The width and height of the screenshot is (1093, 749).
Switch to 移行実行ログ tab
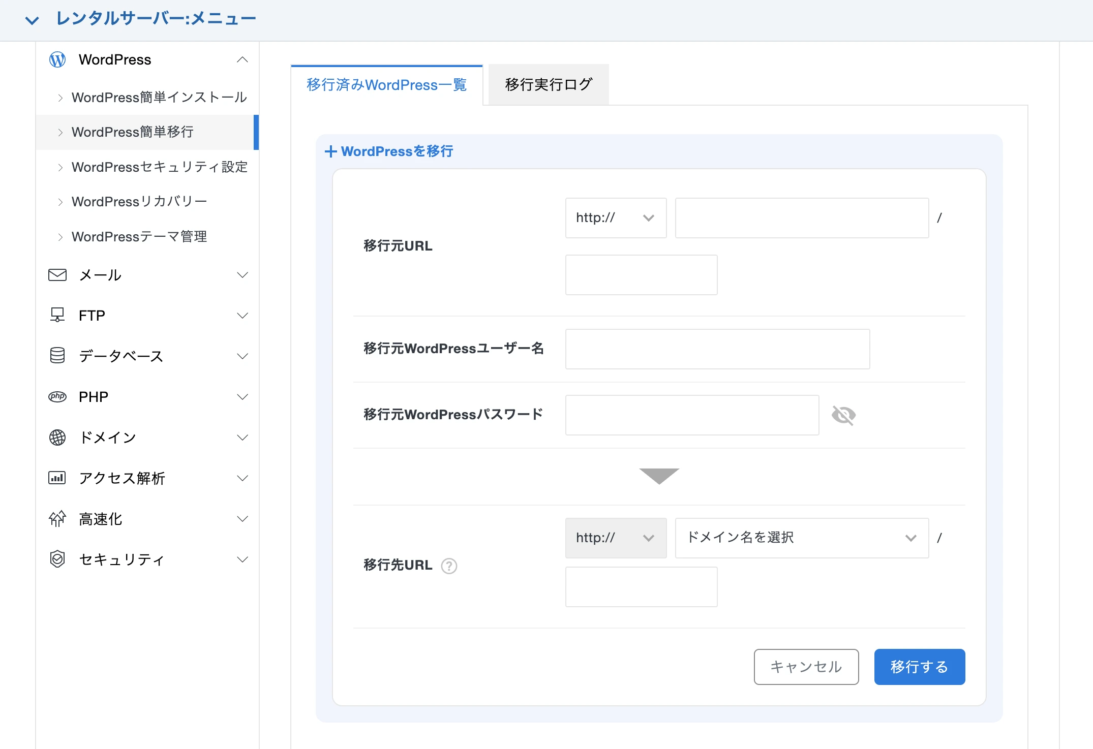coord(549,84)
